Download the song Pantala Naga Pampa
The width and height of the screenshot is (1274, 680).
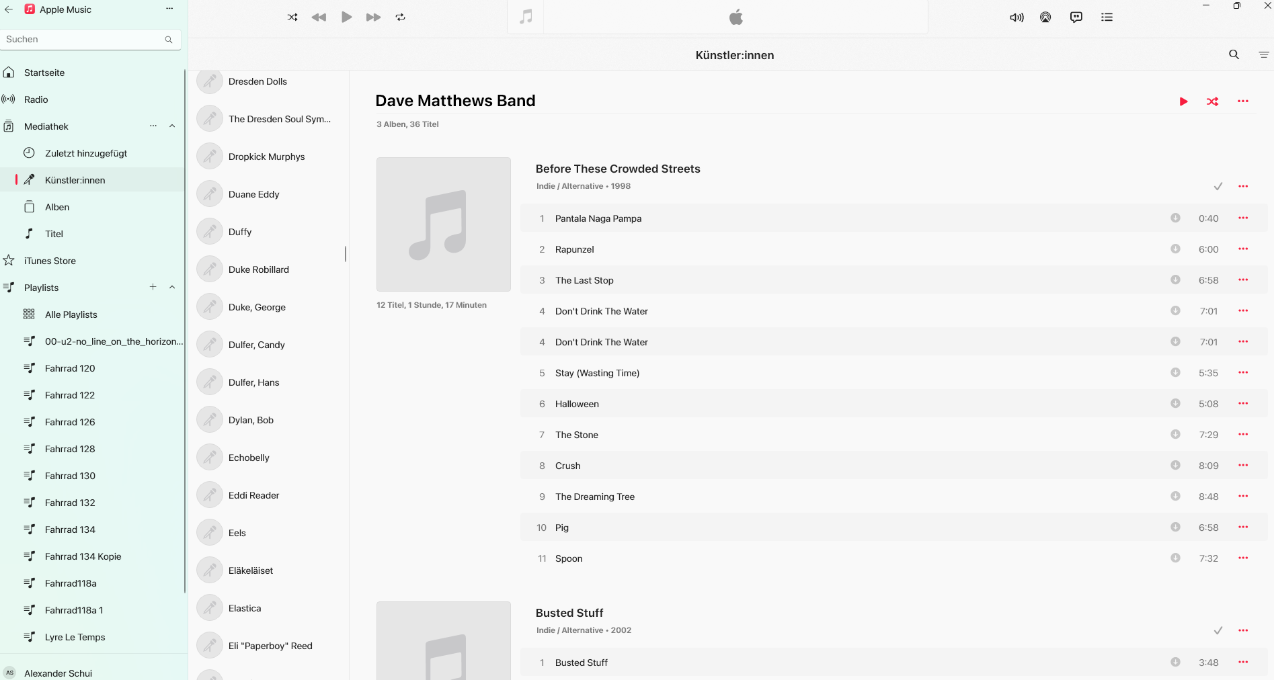1175,218
